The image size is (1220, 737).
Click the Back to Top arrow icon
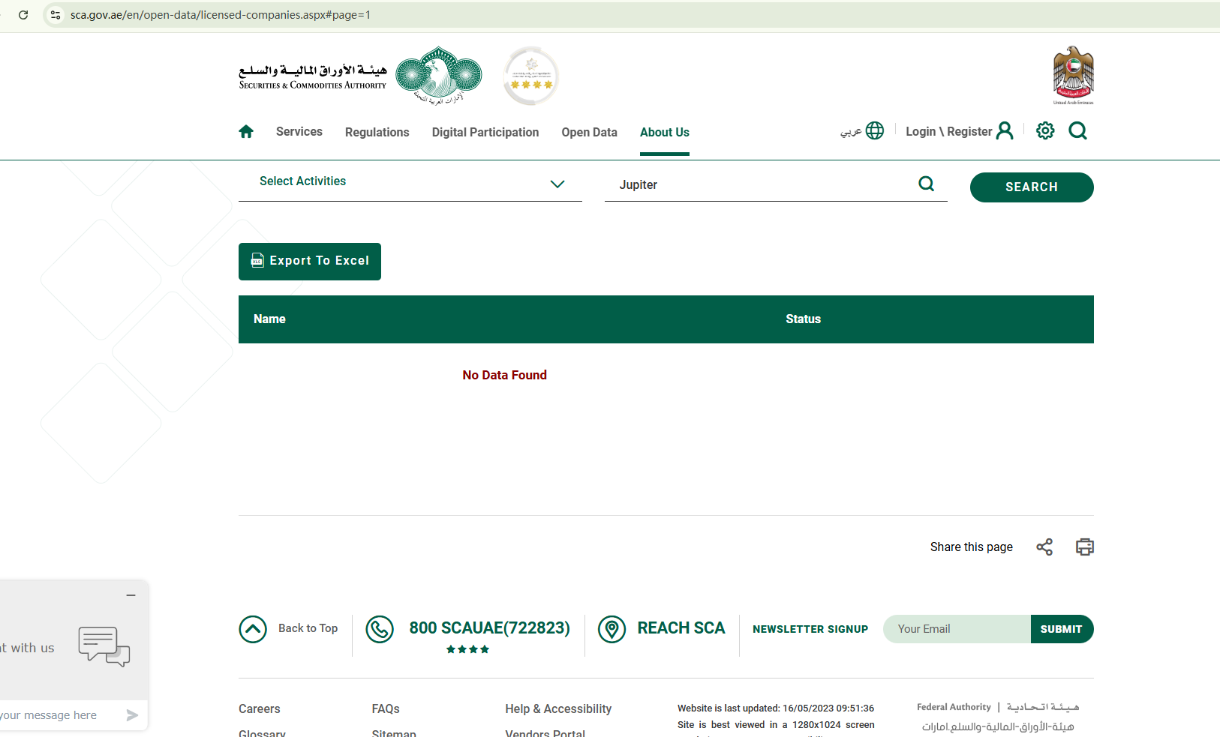click(x=253, y=629)
